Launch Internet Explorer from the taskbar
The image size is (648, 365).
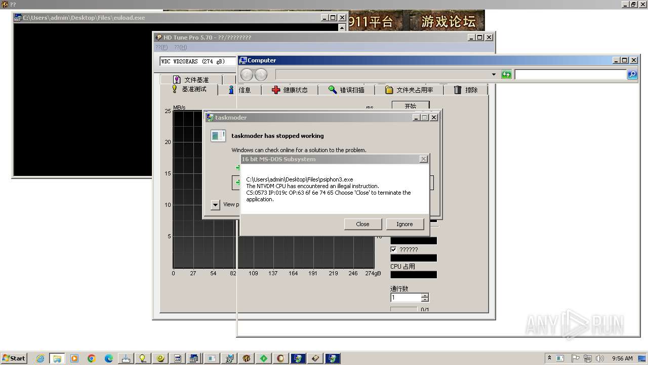40,358
